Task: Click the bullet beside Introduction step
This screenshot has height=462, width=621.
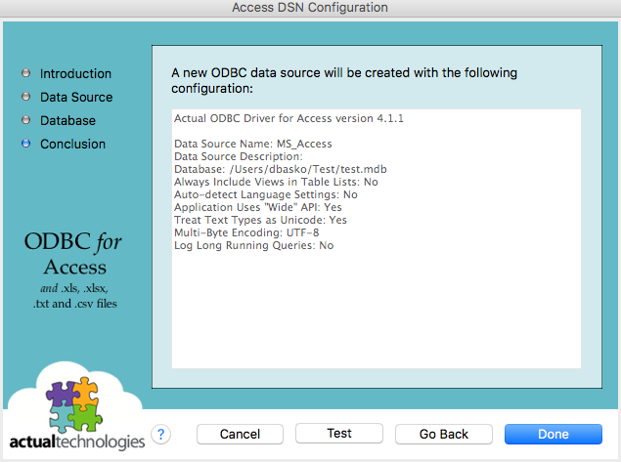Action: [x=25, y=74]
